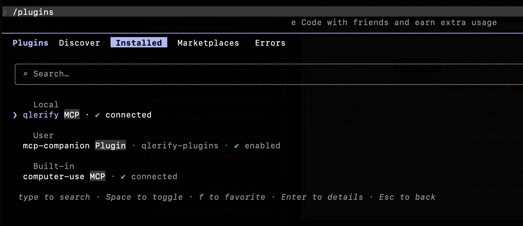
Task: Click the Local section heading
Action: [46, 104]
